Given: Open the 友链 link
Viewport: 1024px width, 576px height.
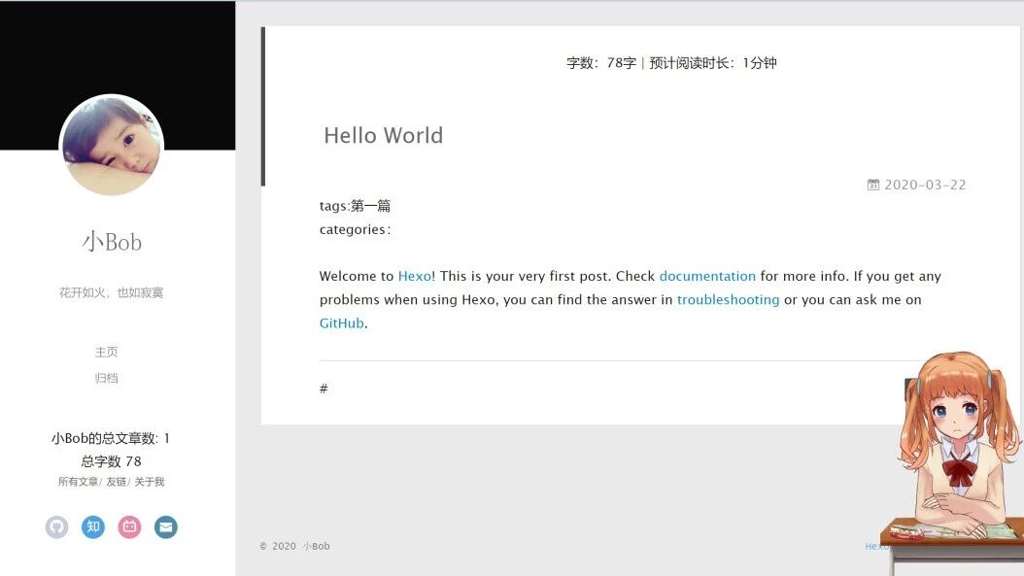Looking at the screenshot, I should [117, 482].
